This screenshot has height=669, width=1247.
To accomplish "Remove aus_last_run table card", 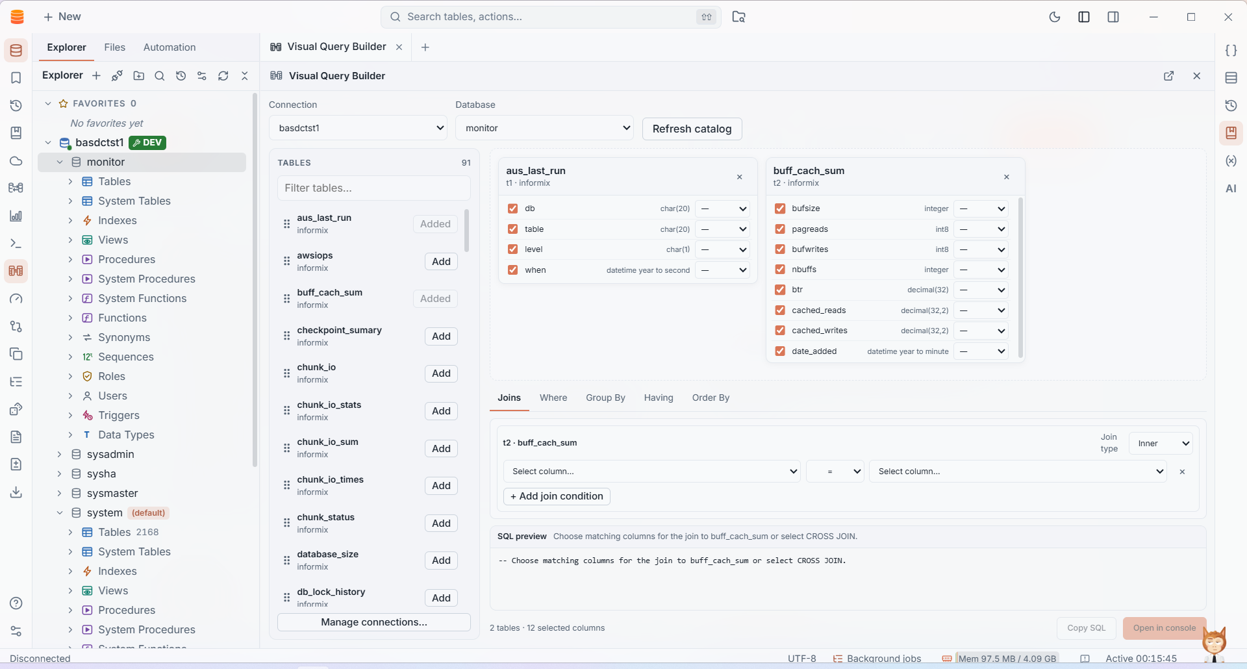I will [739, 177].
